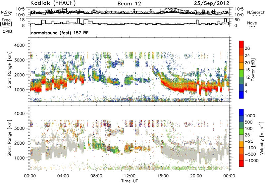Click the '4' power colorbar label
The image size is (265, 183).
(246, 92)
